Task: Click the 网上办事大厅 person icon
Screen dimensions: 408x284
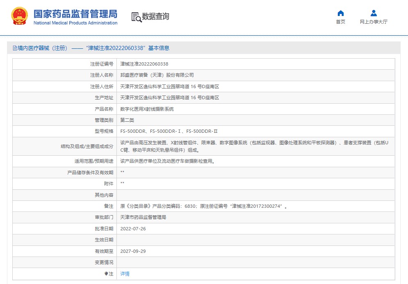Action: pyautogui.click(x=373, y=13)
